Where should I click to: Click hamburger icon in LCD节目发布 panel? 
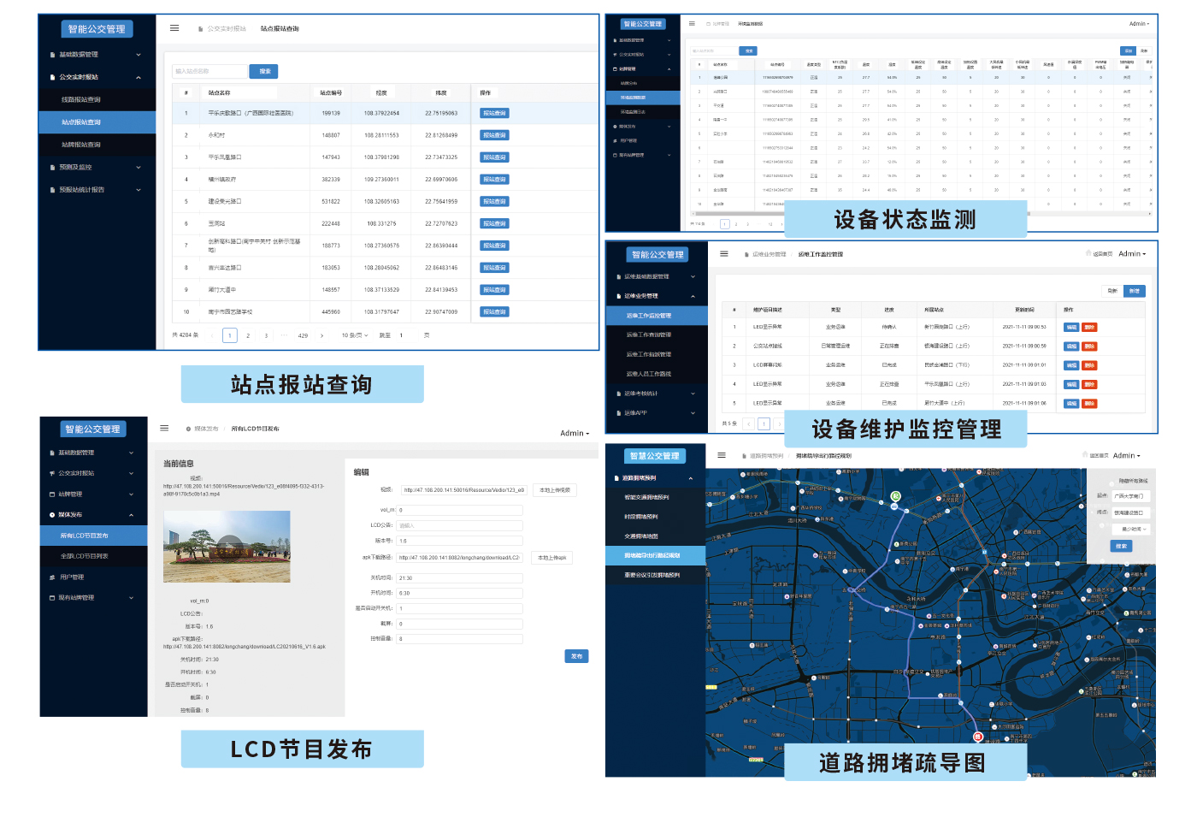pyautogui.click(x=164, y=428)
